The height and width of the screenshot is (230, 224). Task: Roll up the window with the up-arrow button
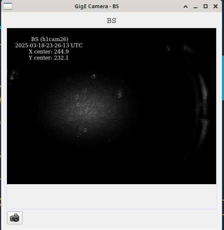tap(185, 6)
